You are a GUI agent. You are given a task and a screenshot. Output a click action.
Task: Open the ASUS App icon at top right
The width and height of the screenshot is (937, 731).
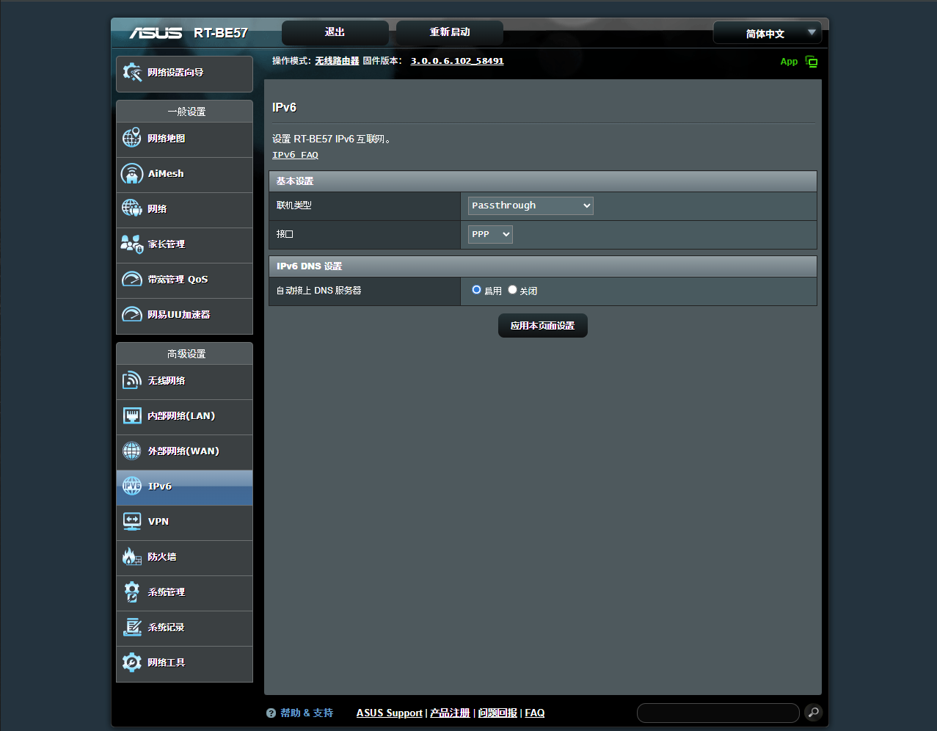pos(811,62)
